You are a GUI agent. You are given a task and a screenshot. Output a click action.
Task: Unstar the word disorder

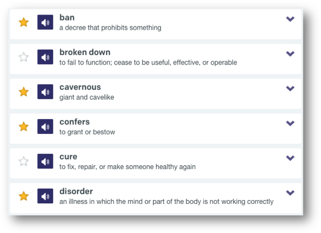(24, 196)
